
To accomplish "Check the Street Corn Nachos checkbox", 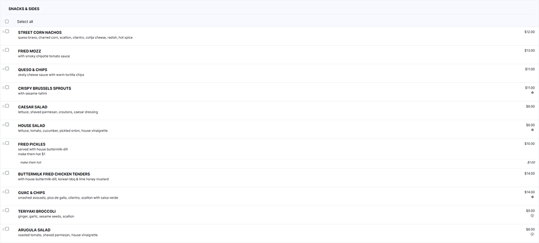I will [x=7, y=31].
